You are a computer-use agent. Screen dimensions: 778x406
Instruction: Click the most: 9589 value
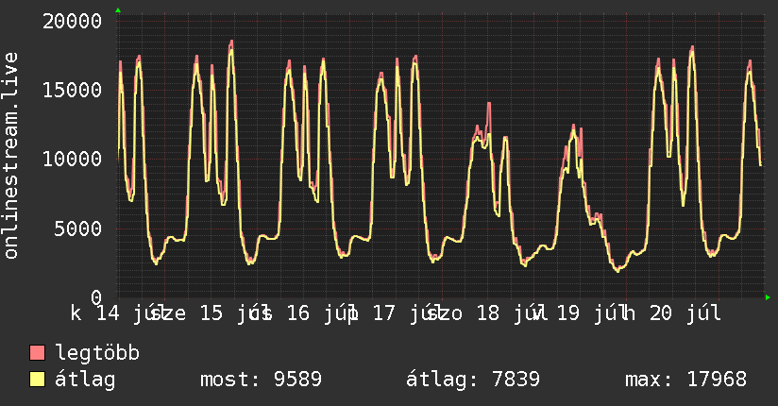[x=261, y=380]
